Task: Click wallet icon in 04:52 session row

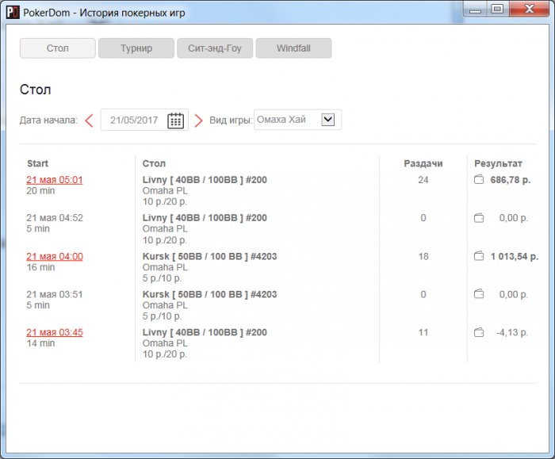Action: (479, 218)
